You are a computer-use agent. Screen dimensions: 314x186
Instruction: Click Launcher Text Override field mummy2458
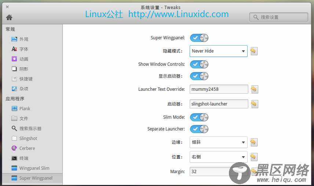(219, 89)
